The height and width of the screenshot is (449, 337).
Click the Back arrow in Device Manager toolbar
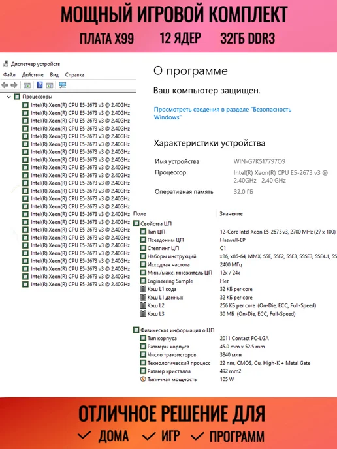click(5, 85)
